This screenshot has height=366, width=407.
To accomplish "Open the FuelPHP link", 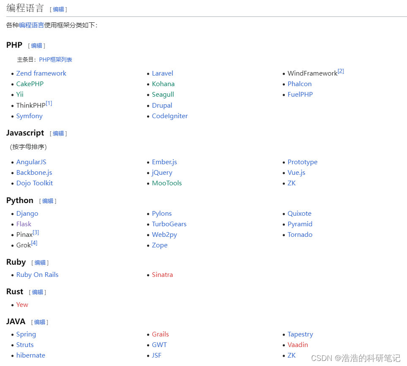I will [300, 95].
